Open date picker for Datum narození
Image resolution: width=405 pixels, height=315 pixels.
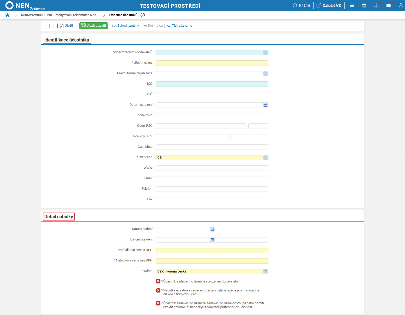[266, 105]
